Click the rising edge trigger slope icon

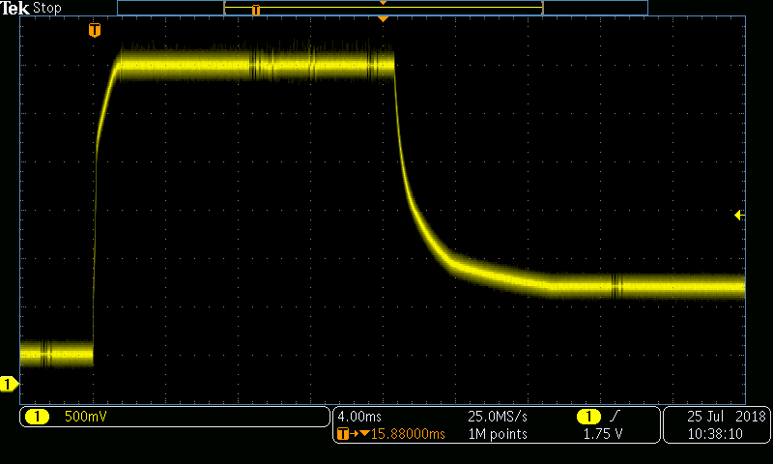point(616,416)
